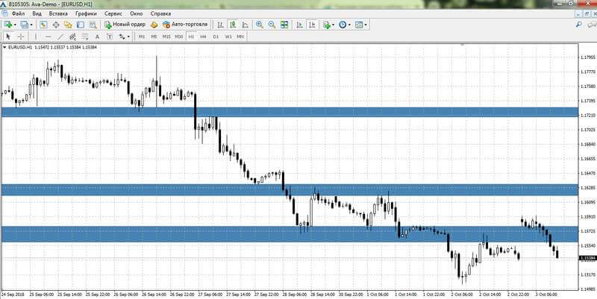
Task: Tile chart windows icon
Action: click(x=284, y=25)
